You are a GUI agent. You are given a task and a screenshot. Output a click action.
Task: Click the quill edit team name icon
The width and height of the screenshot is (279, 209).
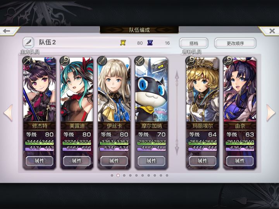28,43
